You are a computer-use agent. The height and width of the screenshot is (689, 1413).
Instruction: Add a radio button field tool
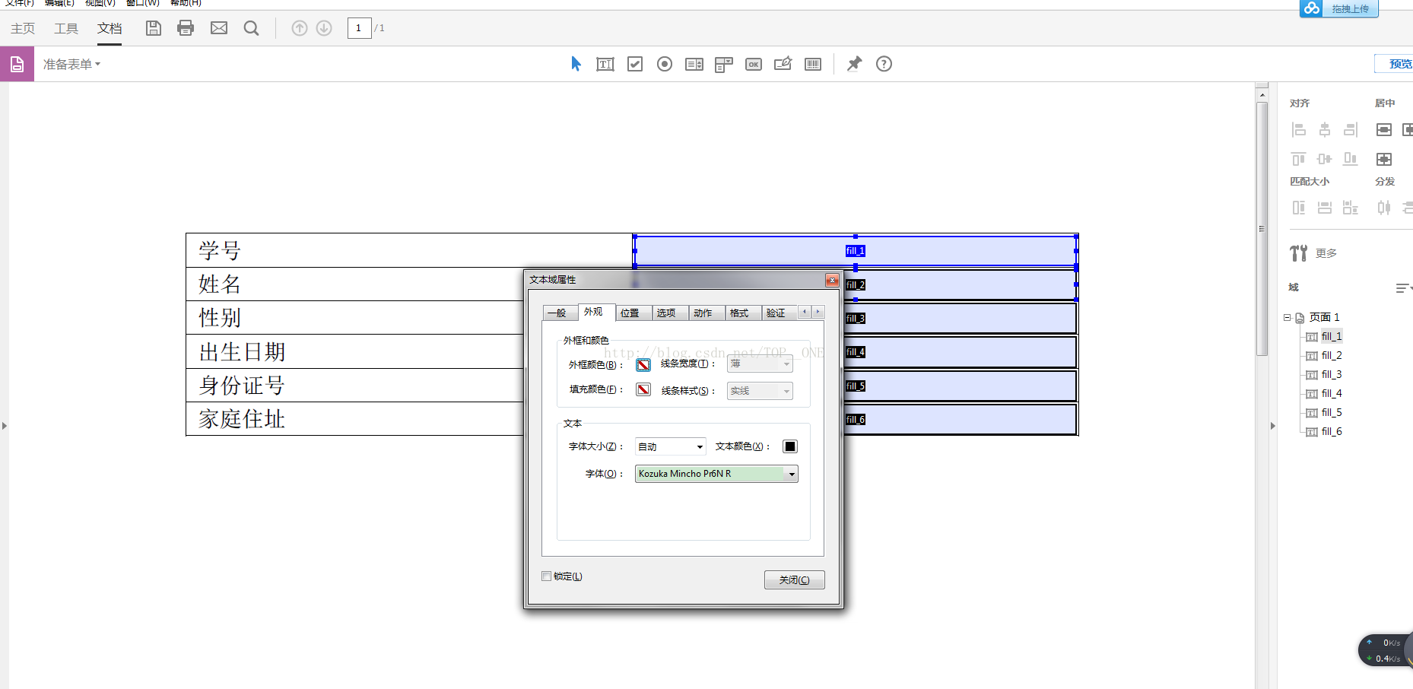coord(665,64)
